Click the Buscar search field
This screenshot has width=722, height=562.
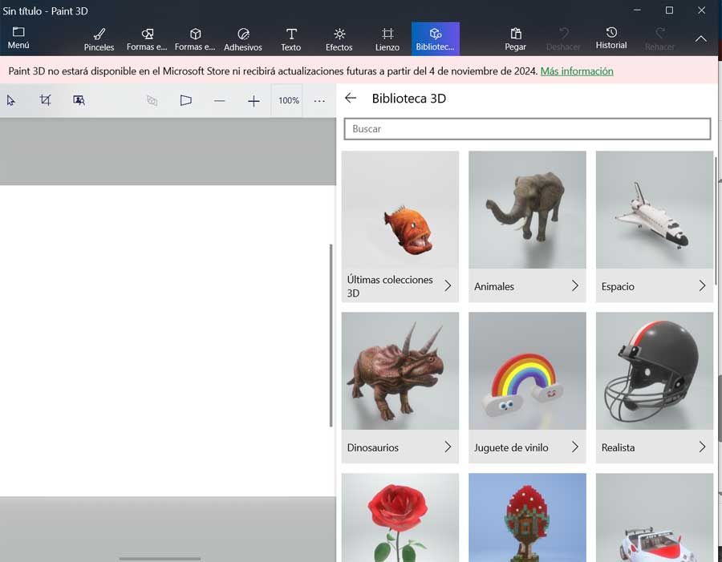pos(527,128)
